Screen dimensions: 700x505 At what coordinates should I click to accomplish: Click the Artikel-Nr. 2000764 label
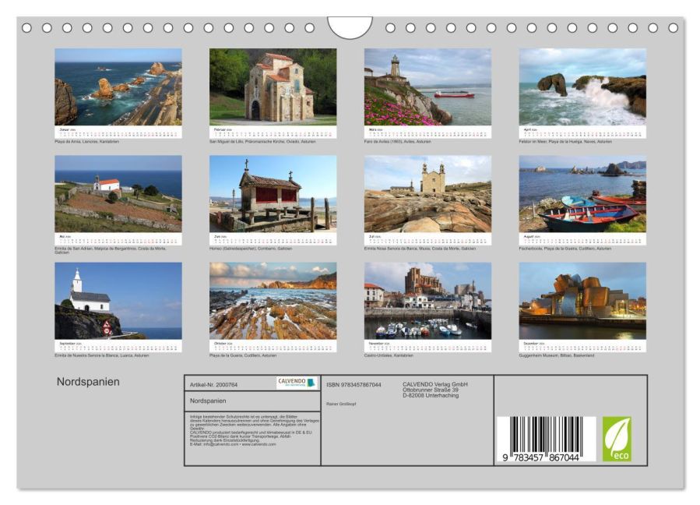point(213,385)
